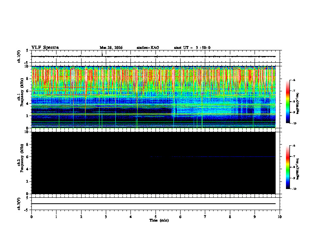The height and width of the screenshot is (243, 315).
Task: Click the voltage spike in ch.1 waveform
Action: 102,54
